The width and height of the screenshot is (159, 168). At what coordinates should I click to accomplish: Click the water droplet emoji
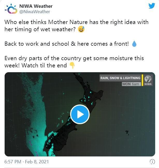click(x=134, y=44)
